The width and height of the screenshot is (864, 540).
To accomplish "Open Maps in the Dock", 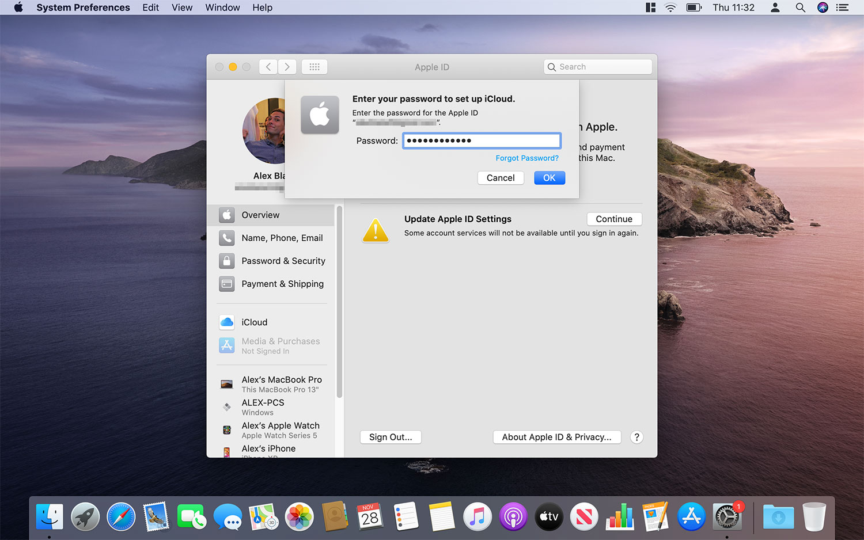I will point(263,516).
